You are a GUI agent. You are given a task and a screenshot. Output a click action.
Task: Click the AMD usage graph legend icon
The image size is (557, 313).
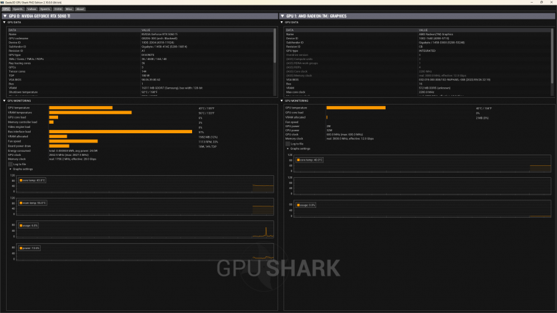click(x=298, y=205)
